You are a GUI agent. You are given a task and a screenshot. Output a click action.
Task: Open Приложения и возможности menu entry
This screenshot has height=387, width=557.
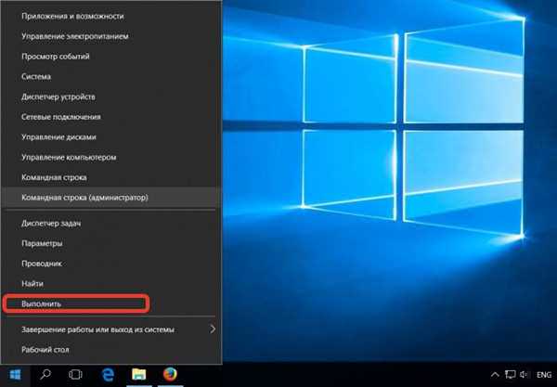111,17
